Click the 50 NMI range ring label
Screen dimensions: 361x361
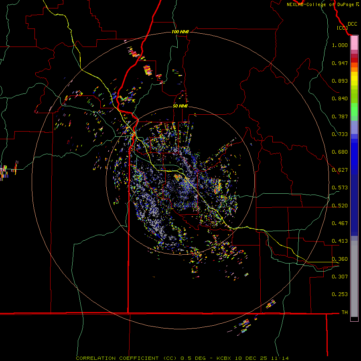point(180,106)
